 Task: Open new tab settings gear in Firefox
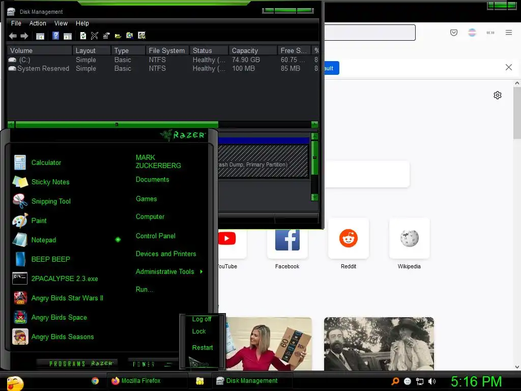(498, 95)
